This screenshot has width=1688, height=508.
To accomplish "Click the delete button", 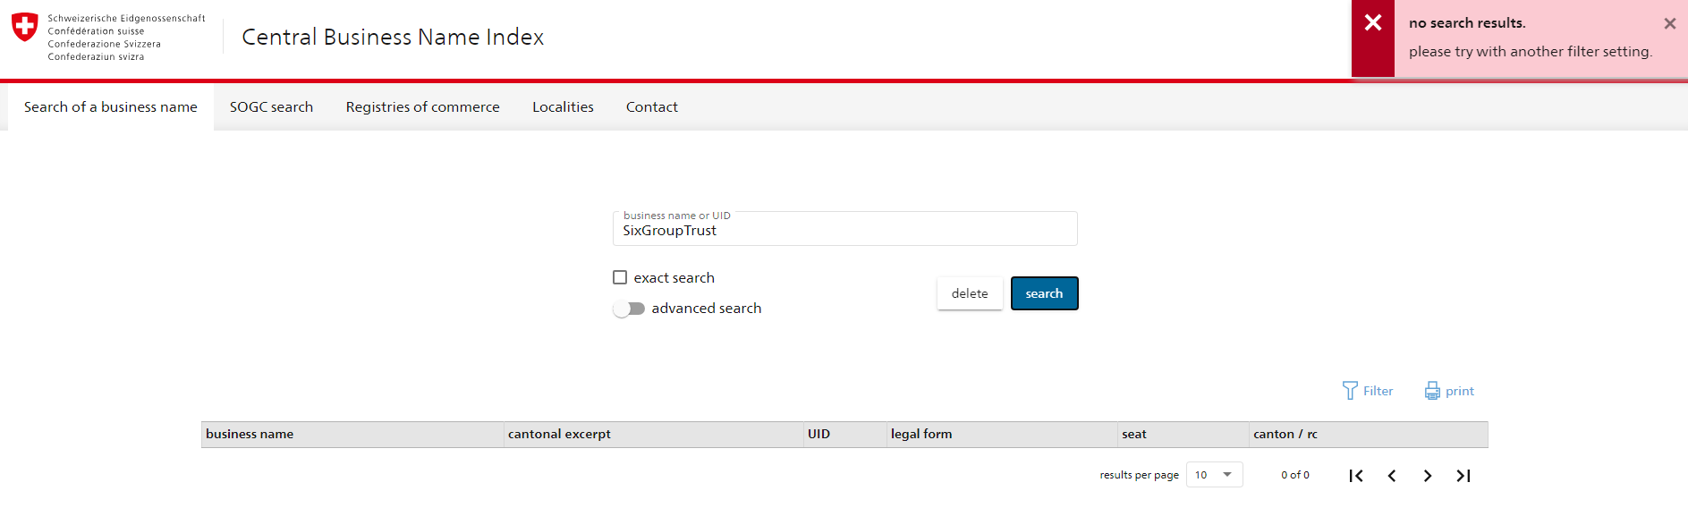I will pyautogui.click(x=970, y=293).
